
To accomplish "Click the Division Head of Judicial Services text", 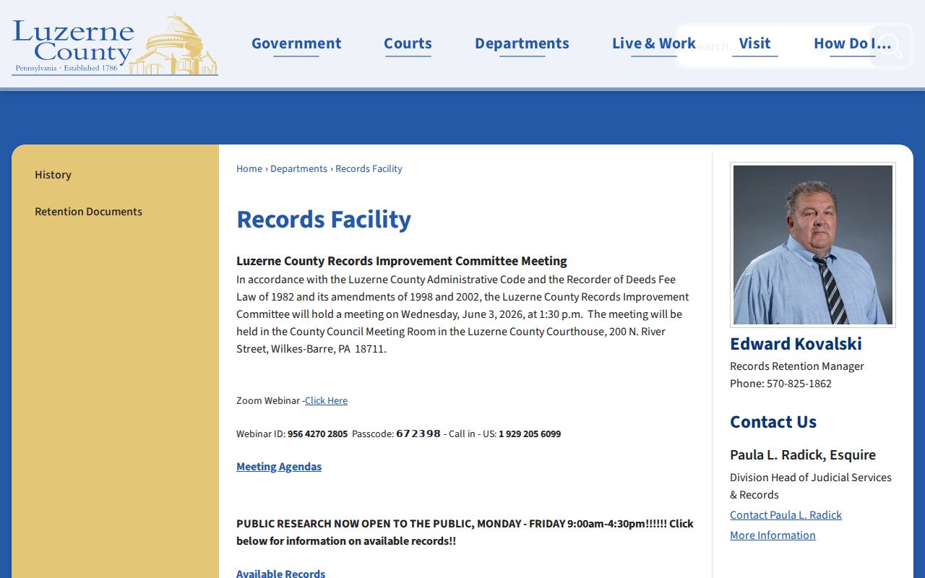I will tap(811, 486).
